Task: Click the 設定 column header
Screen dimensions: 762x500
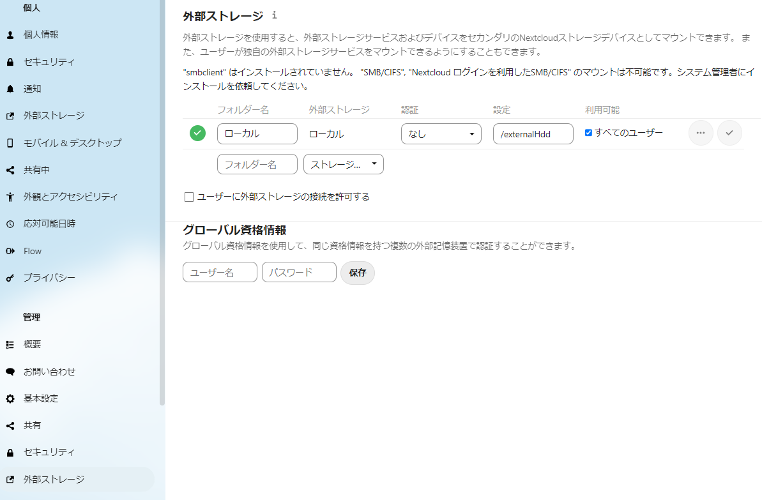Action: (x=501, y=110)
